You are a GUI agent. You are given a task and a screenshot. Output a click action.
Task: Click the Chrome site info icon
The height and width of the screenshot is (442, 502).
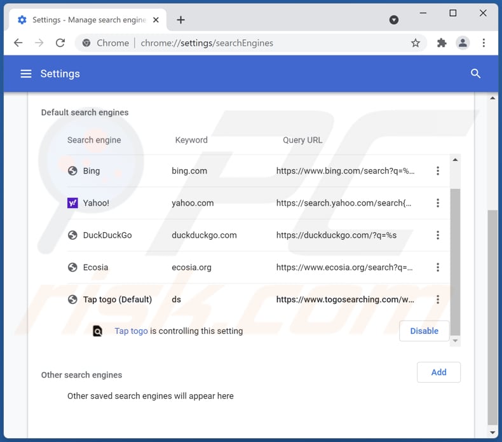click(86, 43)
